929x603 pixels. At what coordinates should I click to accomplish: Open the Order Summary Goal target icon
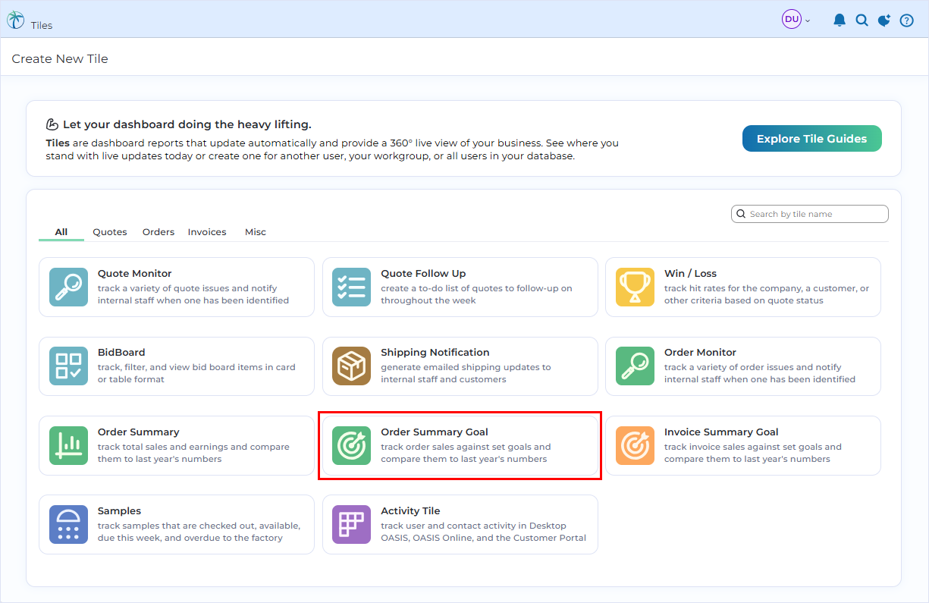point(351,445)
